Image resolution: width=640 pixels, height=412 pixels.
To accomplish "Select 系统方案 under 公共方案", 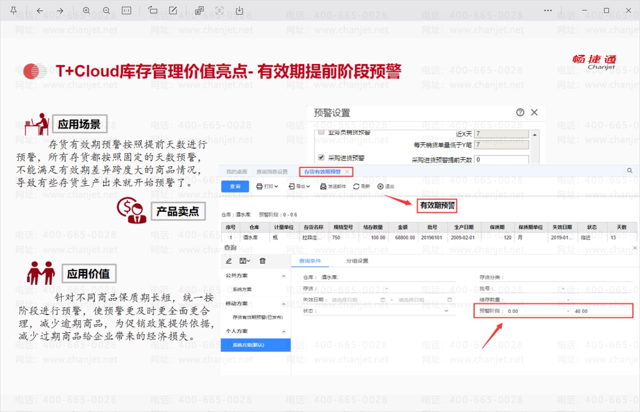I will pyautogui.click(x=242, y=290).
